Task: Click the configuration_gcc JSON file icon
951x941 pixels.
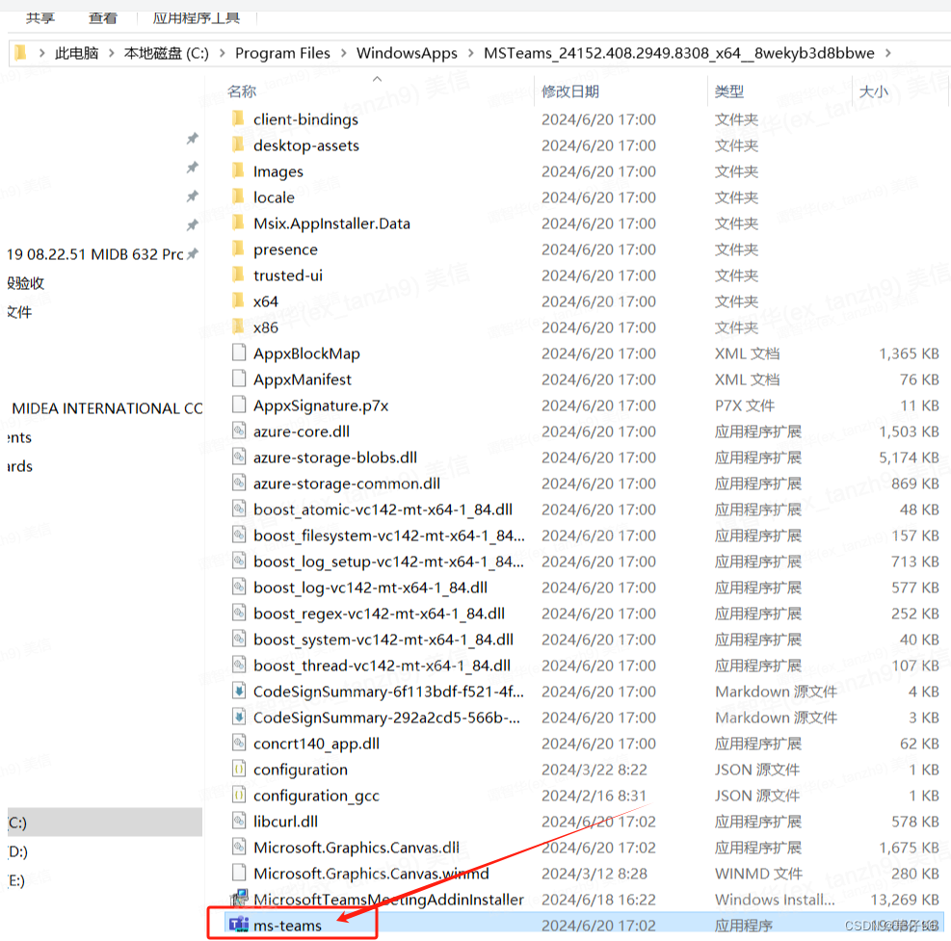Action: [x=239, y=795]
